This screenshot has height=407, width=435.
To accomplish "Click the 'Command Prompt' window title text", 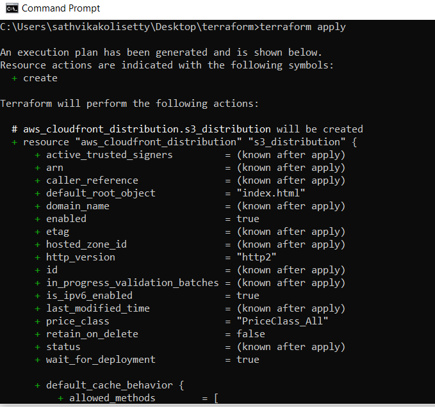I will (x=61, y=8).
